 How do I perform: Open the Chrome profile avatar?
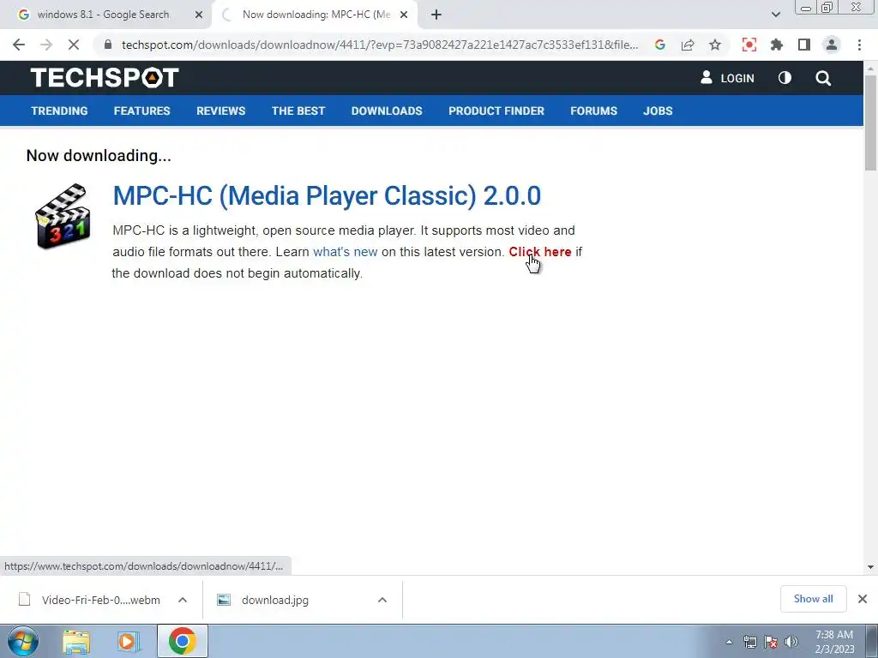[x=832, y=45]
